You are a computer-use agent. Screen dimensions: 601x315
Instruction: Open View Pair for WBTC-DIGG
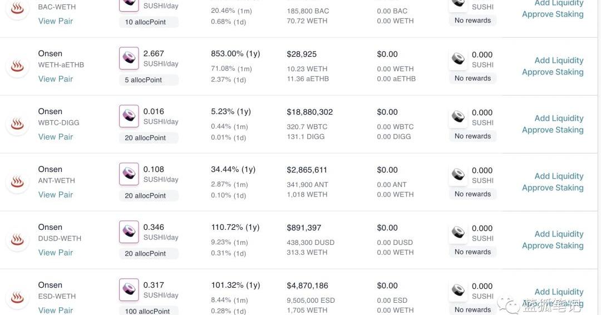(x=56, y=137)
